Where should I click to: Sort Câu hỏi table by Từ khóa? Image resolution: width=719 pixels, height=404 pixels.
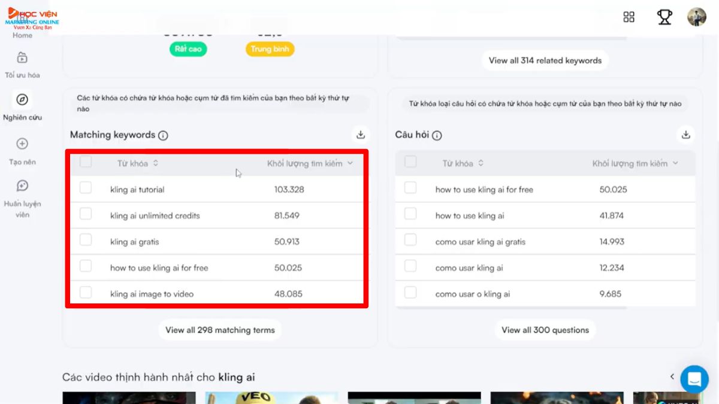tap(463, 163)
